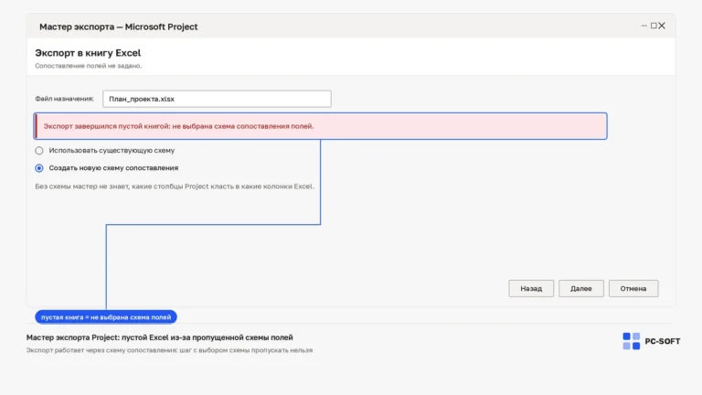Click 'Сопоставление полей не задано.' subtitle
Screen dimensions: 702x395
coord(88,66)
